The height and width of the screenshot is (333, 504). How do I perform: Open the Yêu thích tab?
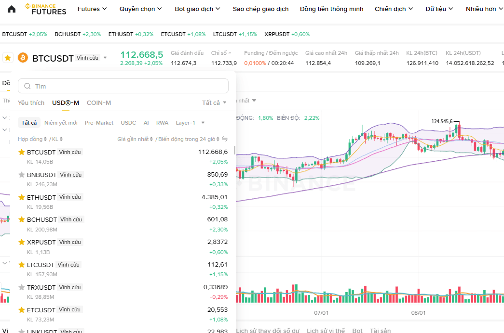point(31,102)
